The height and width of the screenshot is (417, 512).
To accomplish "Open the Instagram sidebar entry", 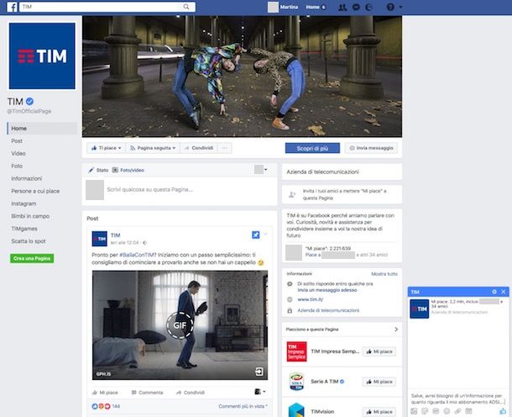I will pyautogui.click(x=24, y=203).
